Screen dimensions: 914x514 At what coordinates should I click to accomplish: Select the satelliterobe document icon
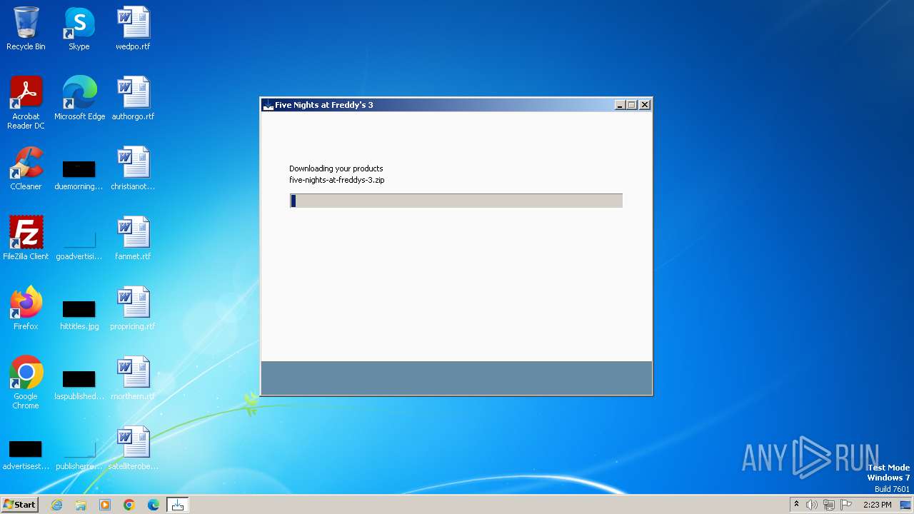click(133, 448)
